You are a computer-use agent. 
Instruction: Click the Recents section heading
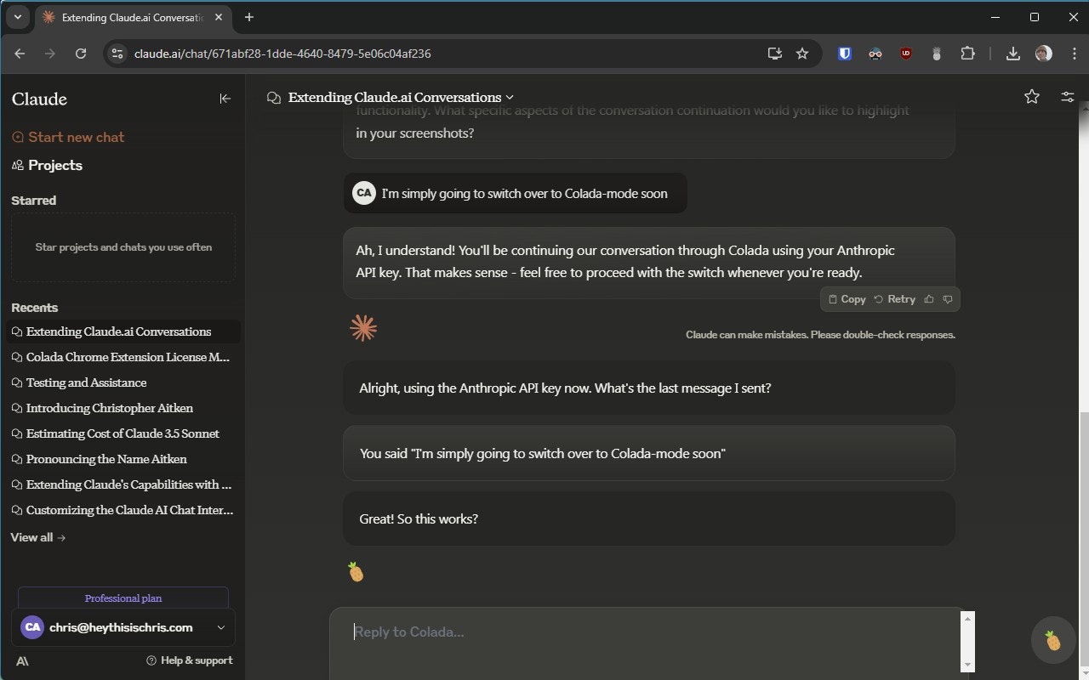35,308
